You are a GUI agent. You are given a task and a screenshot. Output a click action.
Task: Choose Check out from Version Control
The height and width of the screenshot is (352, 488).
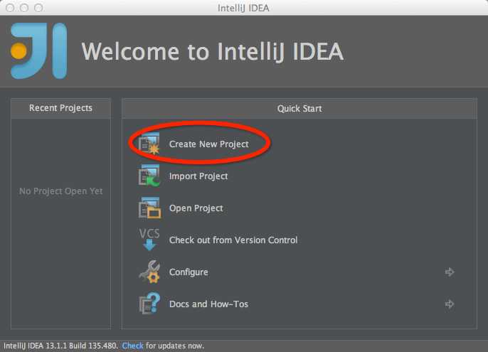tap(233, 240)
